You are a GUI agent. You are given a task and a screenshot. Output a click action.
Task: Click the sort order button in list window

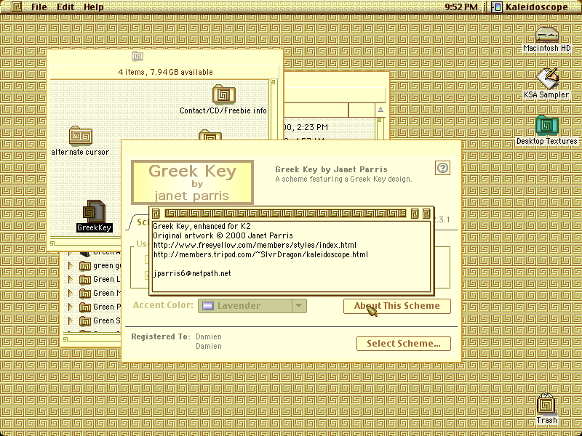coord(380,110)
